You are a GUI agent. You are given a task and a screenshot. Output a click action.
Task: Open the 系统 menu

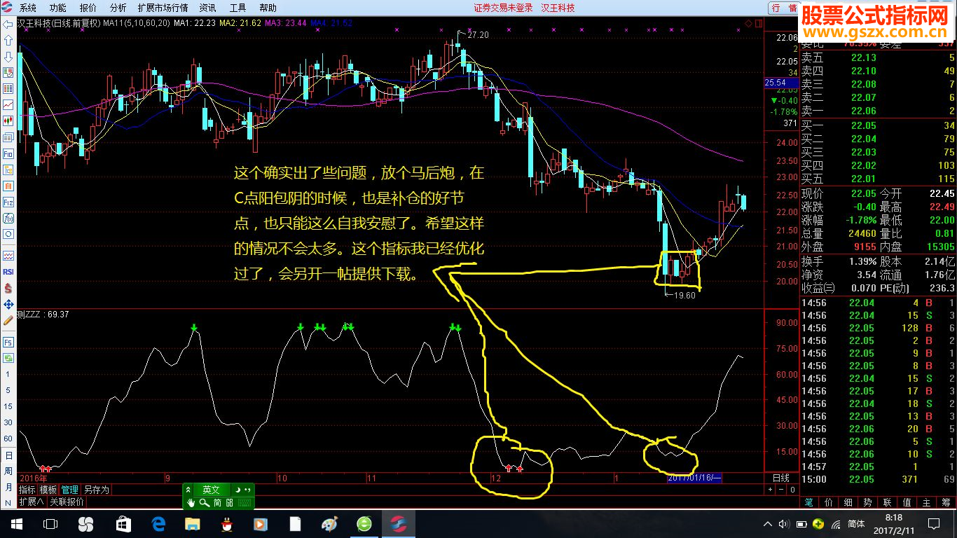27,8
